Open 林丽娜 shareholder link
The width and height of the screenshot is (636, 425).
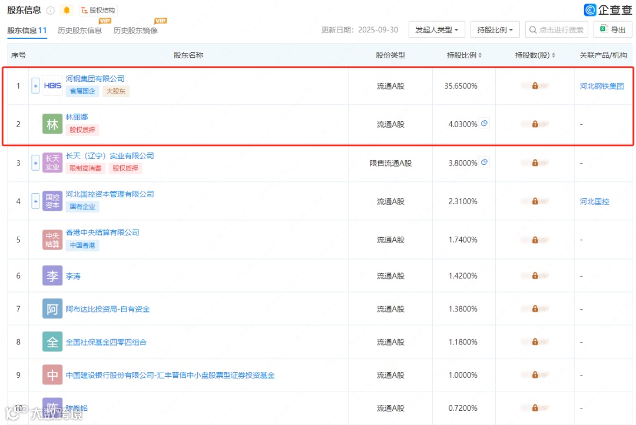77,117
